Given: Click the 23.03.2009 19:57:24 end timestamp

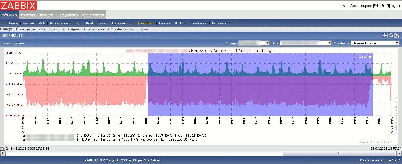Looking at the screenshot, I should tap(386, 148).
